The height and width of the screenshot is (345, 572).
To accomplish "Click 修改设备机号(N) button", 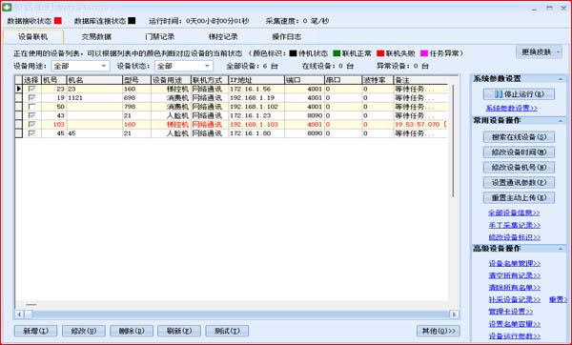I will click(x=520, y=168).
